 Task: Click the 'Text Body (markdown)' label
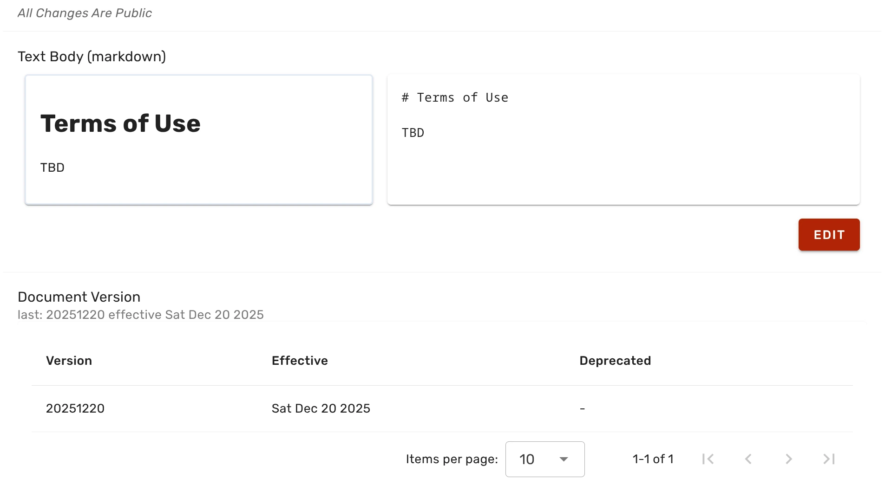point(92,57)
